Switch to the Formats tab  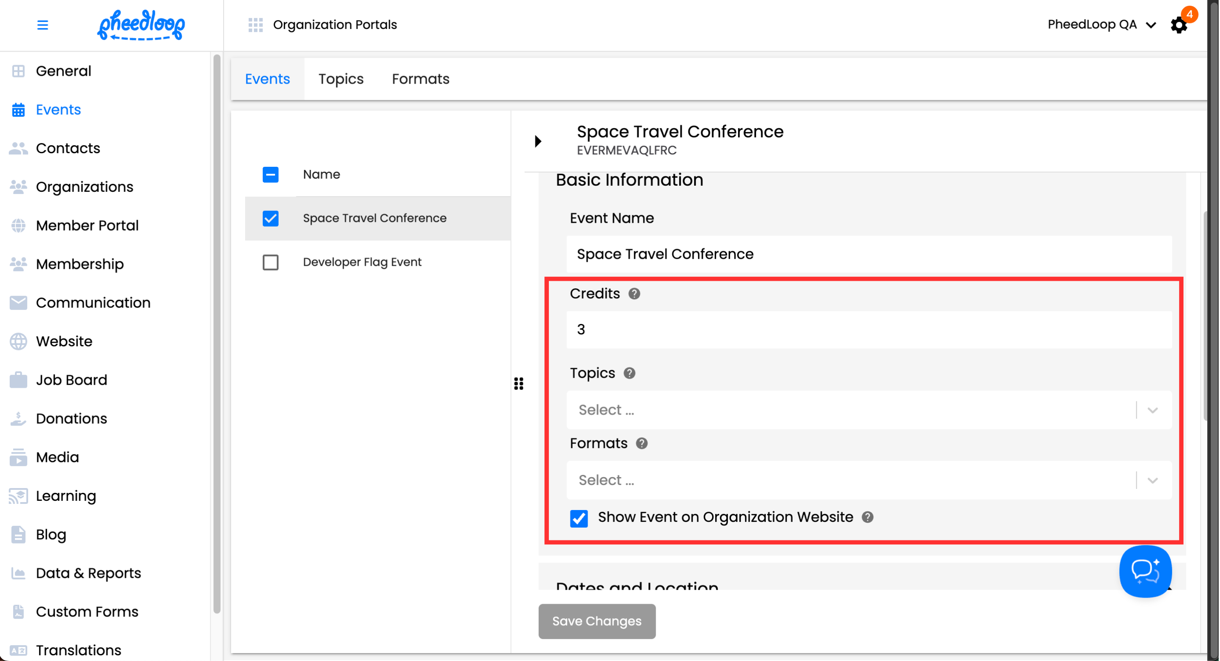[420, 79]
